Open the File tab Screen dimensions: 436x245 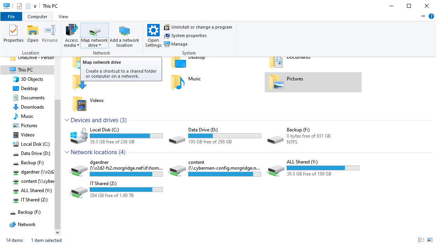pos(11,17)
